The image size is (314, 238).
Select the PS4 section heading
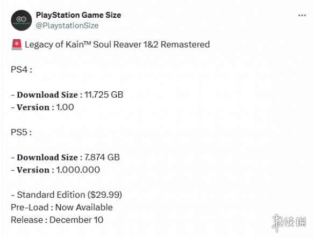21,70
